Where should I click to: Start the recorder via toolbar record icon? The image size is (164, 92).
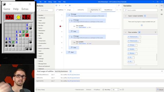tap(70, 5)
